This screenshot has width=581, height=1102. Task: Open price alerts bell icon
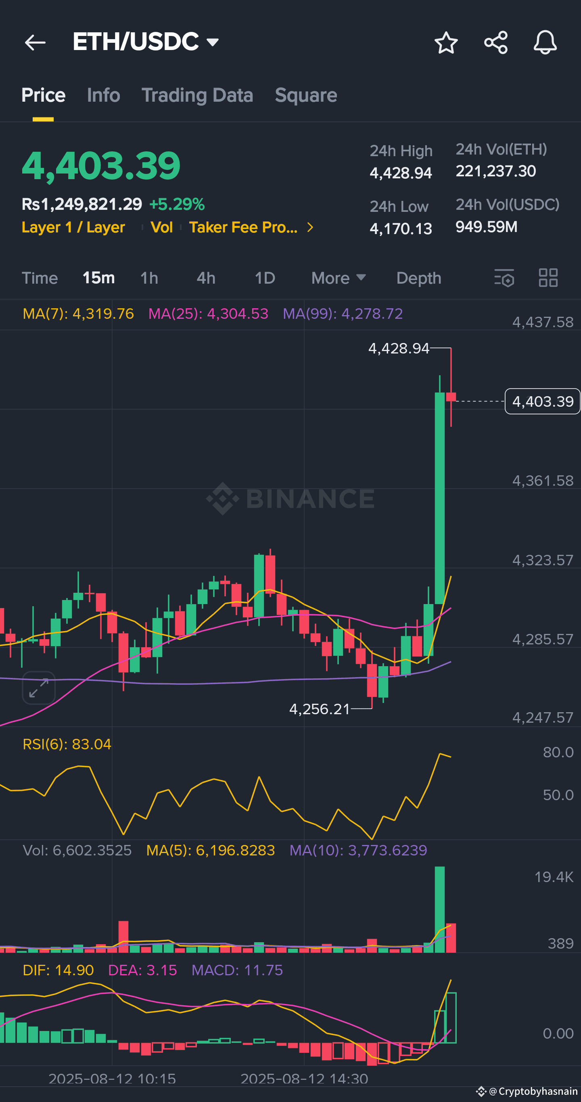(545, 42)
